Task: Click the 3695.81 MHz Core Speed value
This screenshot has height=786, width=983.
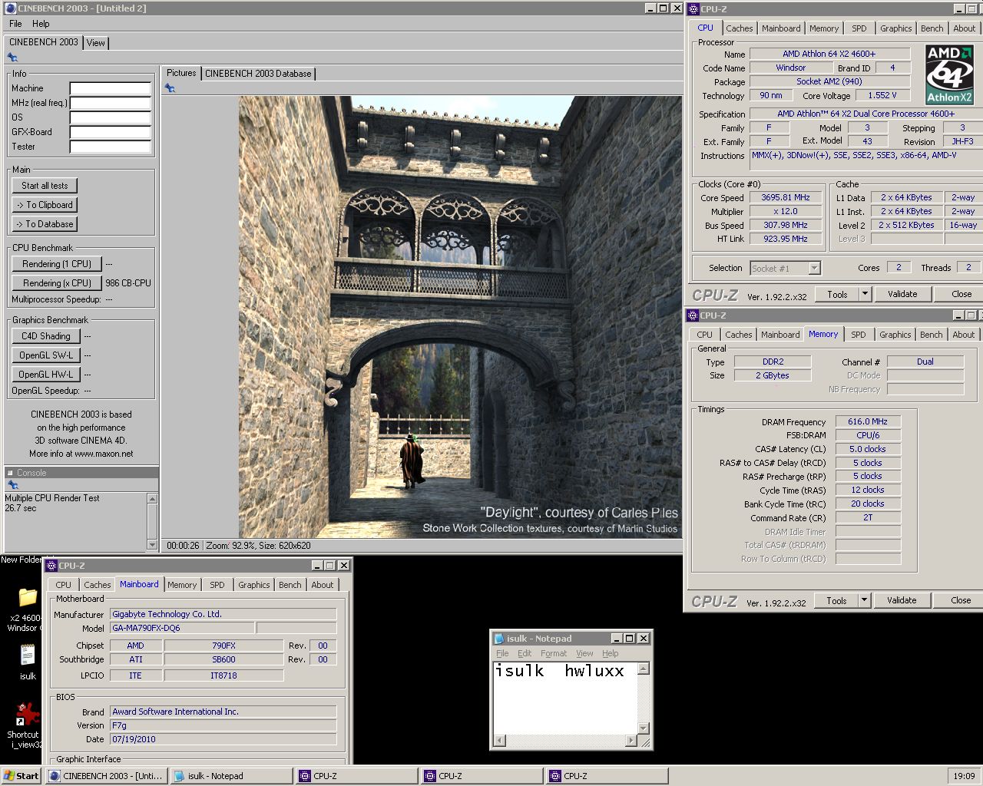Action: click(785, 198)
